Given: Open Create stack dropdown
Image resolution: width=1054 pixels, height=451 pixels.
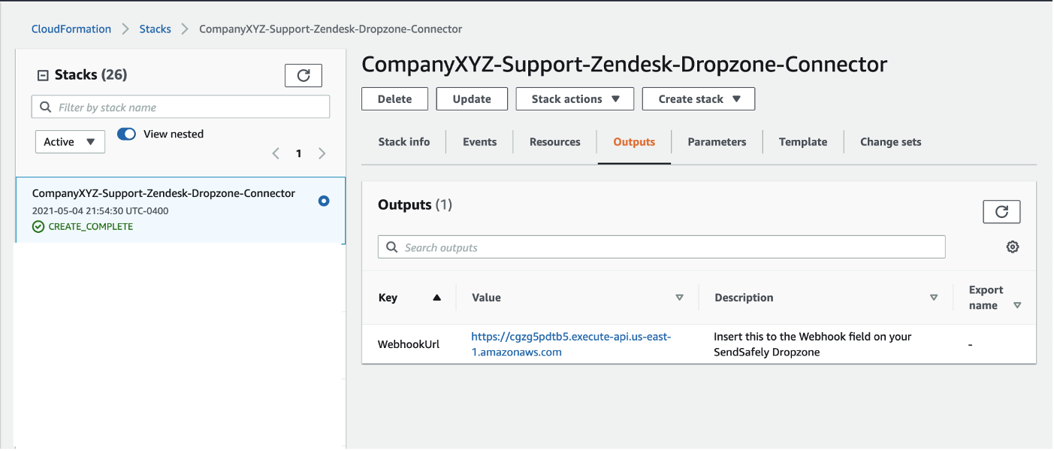Looking at the screenshot, I should tap(699, 99).
